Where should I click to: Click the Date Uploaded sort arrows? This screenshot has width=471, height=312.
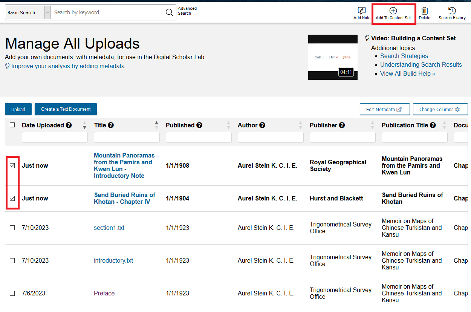pyautogui.click(x=84, y=125)
